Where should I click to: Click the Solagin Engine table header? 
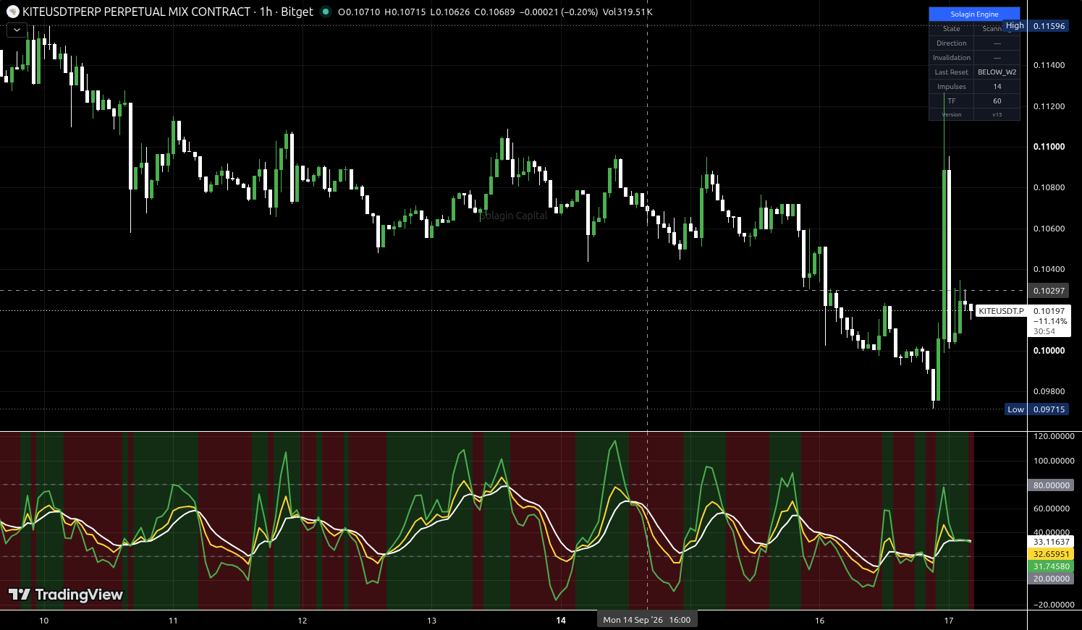pos(974,14)
